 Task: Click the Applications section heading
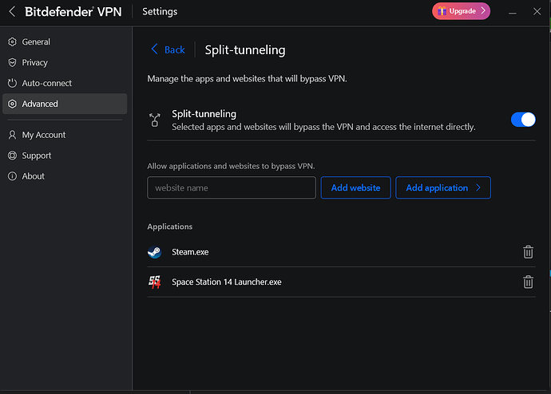click(170, 227)
